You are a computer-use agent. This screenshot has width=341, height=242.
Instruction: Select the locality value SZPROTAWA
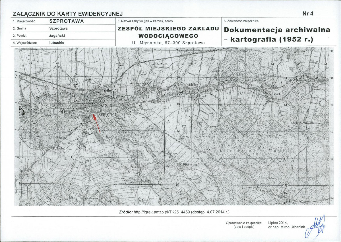[67, 21]
